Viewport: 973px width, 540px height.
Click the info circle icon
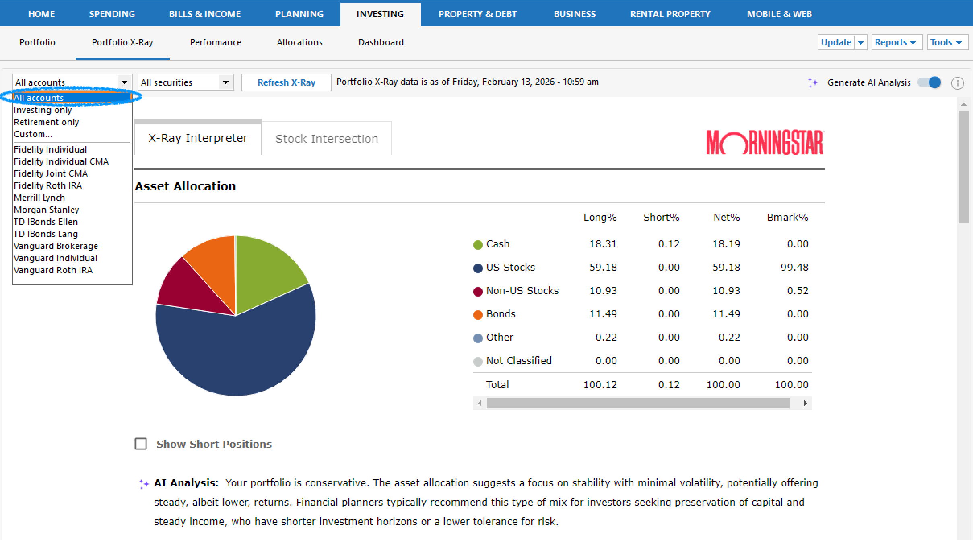[957, 83]
